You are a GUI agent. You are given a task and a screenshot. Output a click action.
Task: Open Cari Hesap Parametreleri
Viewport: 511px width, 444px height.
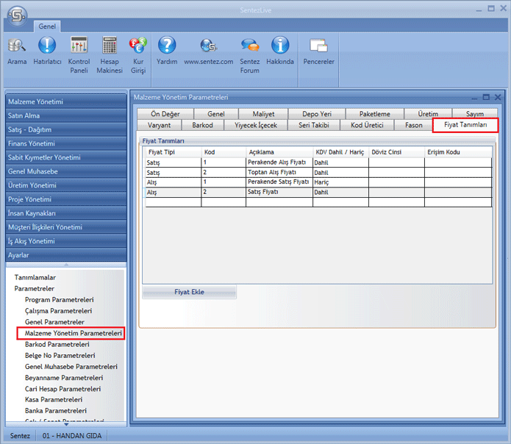pyautogui.click(x=62, y=389)
